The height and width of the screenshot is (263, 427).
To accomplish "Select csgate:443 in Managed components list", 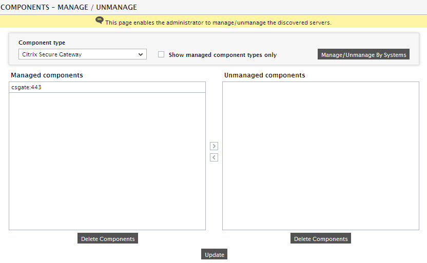I will (107, 87).
